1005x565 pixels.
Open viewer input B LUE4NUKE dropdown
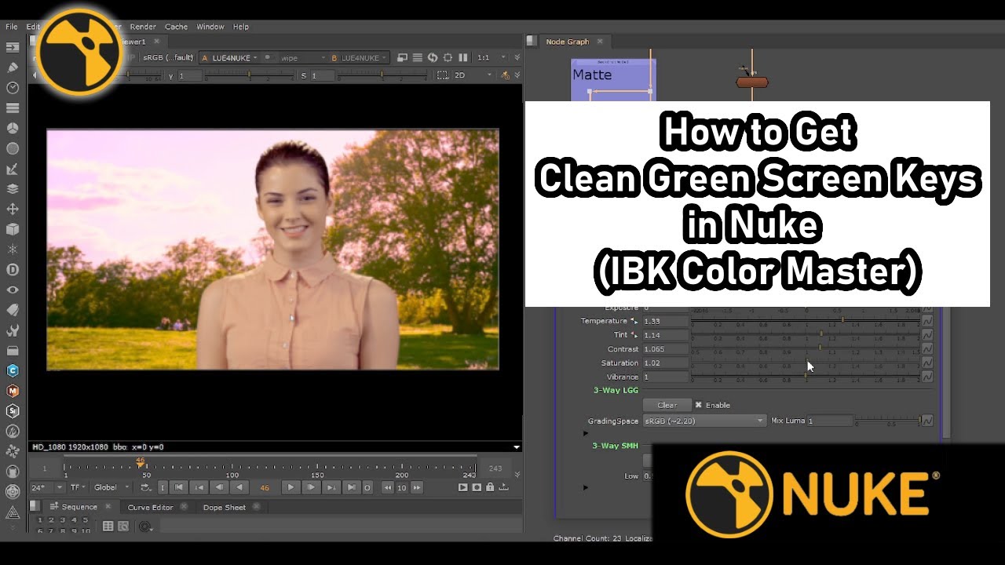(x=360, y=57)
